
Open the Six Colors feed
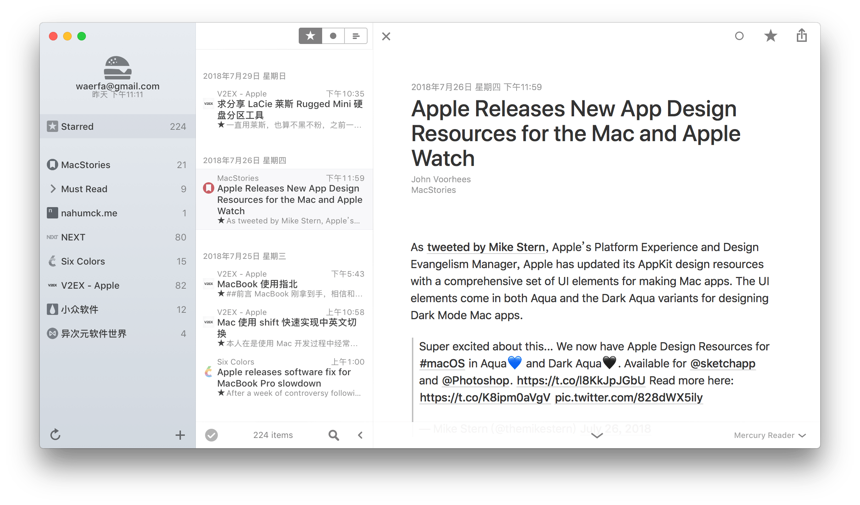coord(118,261)
